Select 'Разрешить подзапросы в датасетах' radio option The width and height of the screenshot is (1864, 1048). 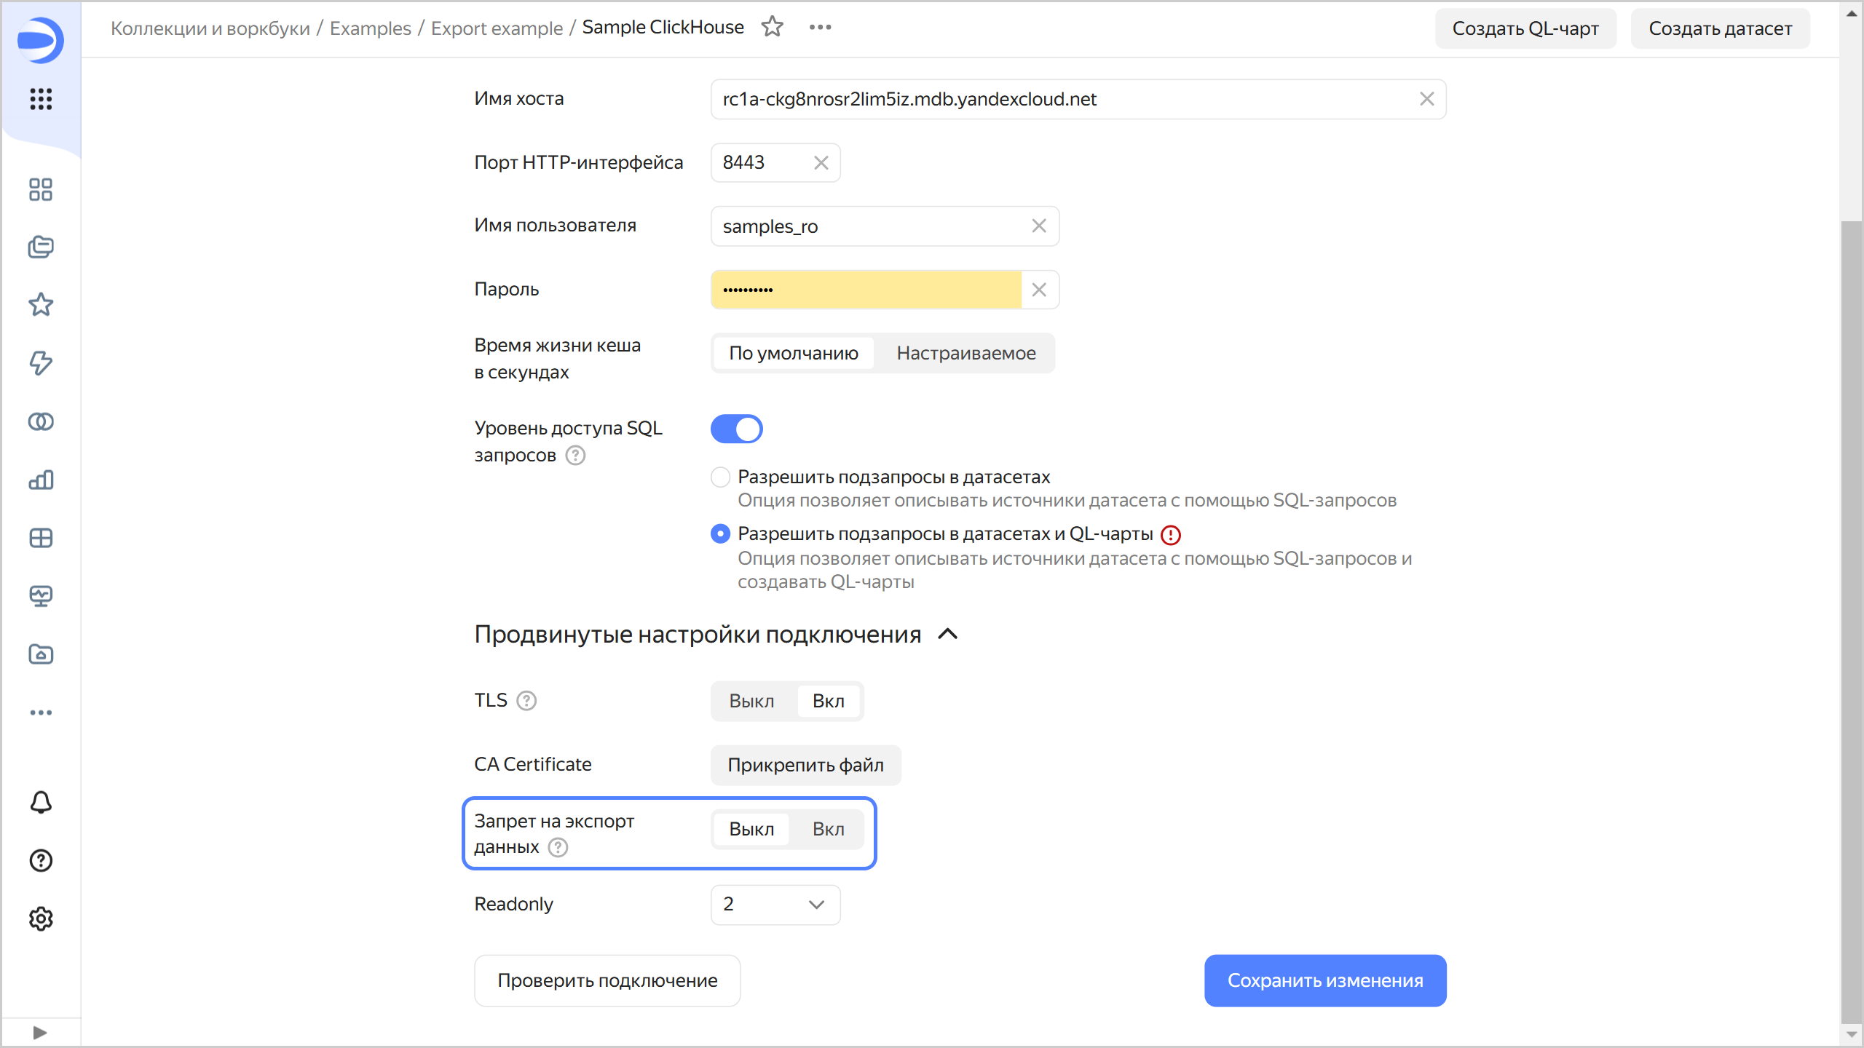click(720, 477)
